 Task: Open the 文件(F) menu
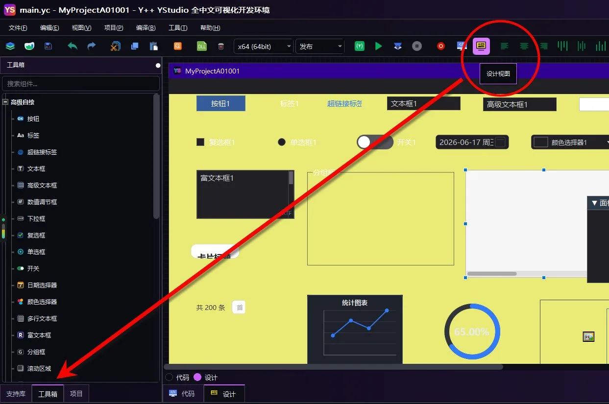pyautogui.click(x=18, y=28)
